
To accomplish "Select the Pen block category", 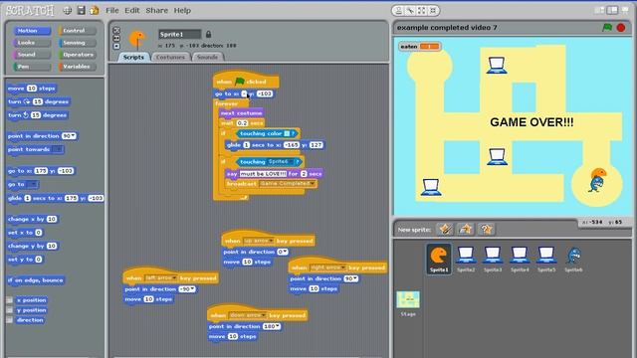I will tap(32, 67).
